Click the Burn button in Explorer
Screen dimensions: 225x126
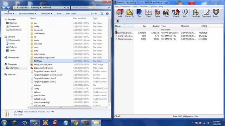point(59,14)
